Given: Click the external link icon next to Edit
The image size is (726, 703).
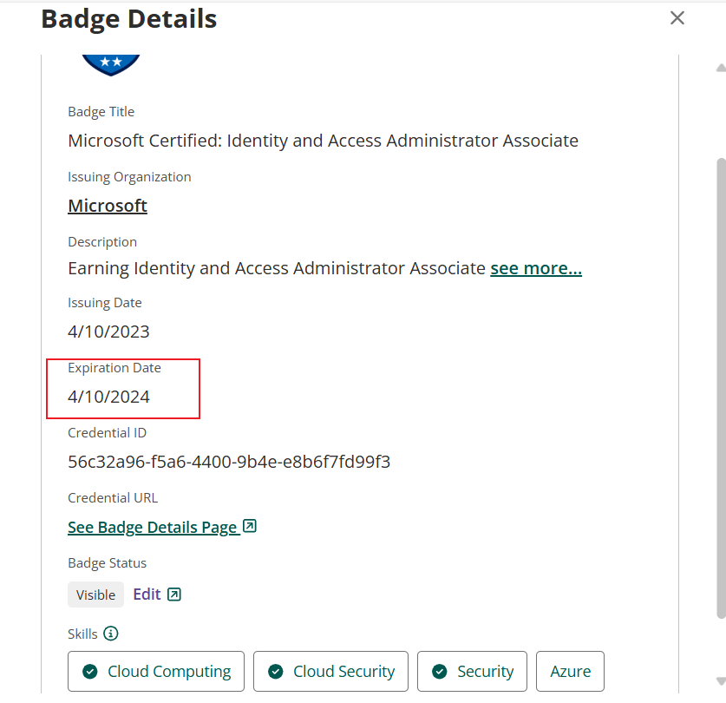Looking at the screenshot, I should (174, 595).
